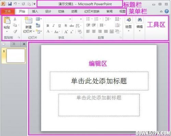This screenshot has width=171, height=136.
Task: Open the 段落 paragraph dialog launcher
Action: point(121,37)
